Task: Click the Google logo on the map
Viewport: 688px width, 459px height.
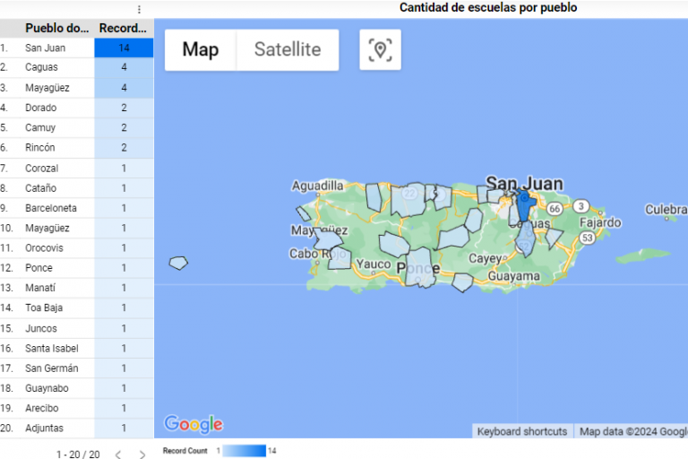Action: click(x=193, y=424)
